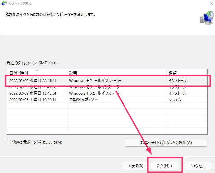Close the System Restore dialog
This screenshot has width=215, height=173.
212,3
